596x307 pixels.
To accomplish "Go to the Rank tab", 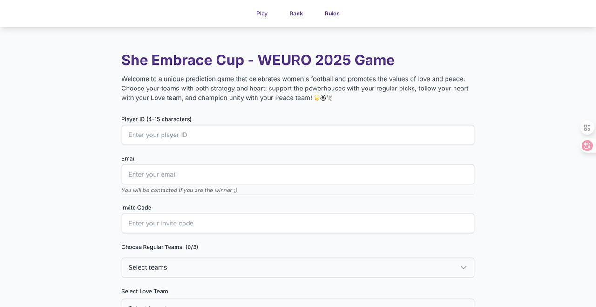I will pyautogui.click(x=296, y=14).
